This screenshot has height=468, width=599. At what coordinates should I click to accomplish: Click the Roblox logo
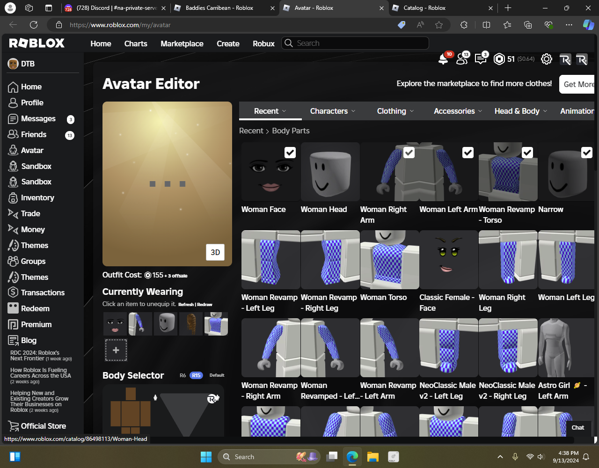tap(37, 43)
